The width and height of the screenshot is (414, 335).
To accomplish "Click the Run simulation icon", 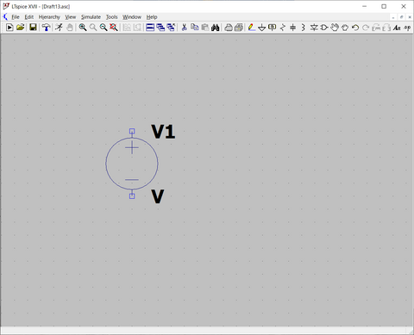I will pyautogui.click(x=9, y=28).
